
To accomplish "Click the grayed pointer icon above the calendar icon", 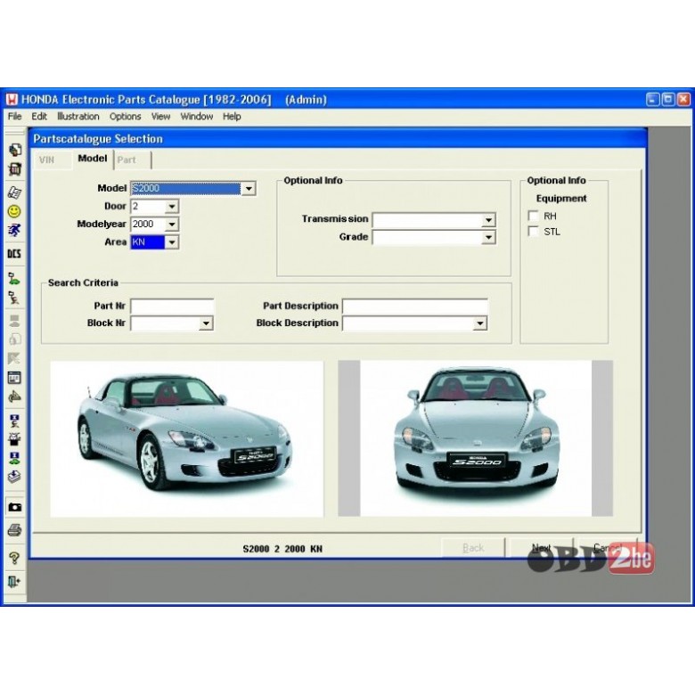I will tap(14, 358).
